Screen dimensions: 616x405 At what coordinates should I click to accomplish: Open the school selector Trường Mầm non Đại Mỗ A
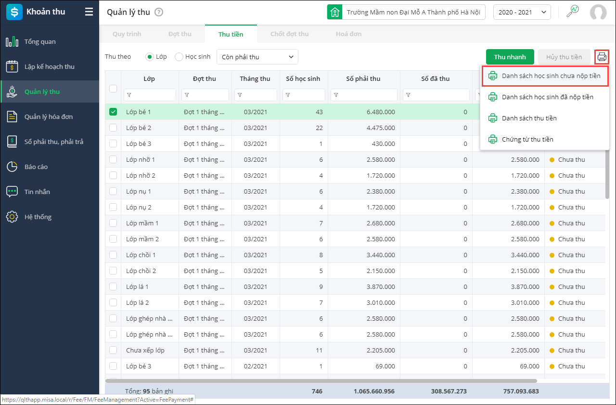pyautogui.click(x=406, y=13)
